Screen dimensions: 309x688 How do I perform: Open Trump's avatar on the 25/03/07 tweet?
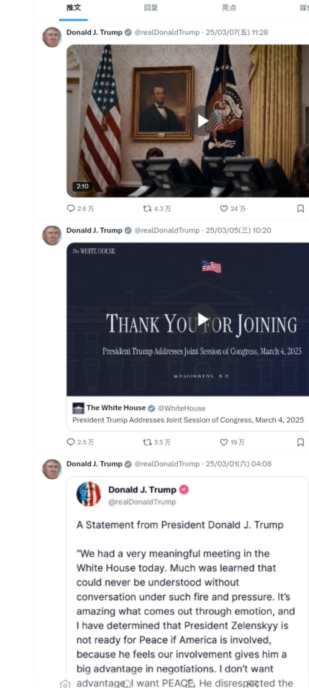pyautogui.click(x=52, y=37)
